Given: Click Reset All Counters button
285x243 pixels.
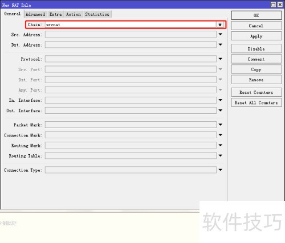Looking at the screenshot, I should [256, 102].
